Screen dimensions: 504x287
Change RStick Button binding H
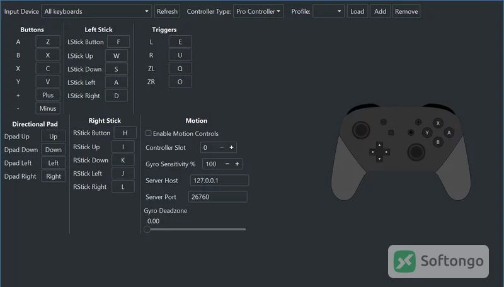(125, 133)
